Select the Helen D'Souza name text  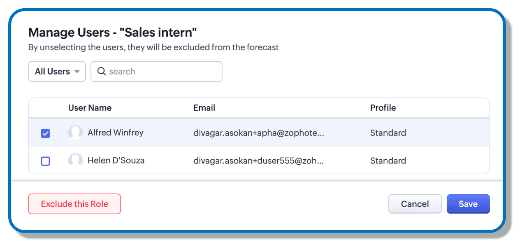tap(116, 161)
